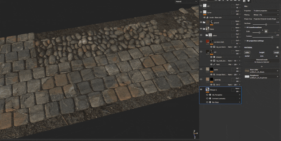Click the Rotation slider handle
Image resolution: width=281 pixels, height=141 pixels.
[272, 37]
